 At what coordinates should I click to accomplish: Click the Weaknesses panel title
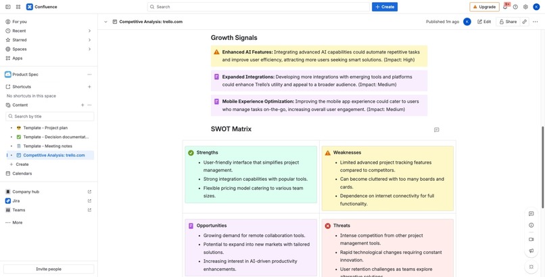coord(347,152)
